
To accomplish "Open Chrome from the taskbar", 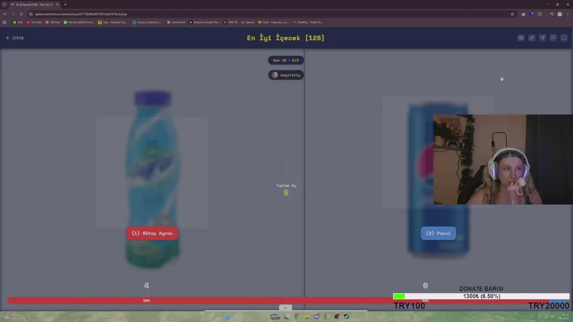I will point(296,317).
